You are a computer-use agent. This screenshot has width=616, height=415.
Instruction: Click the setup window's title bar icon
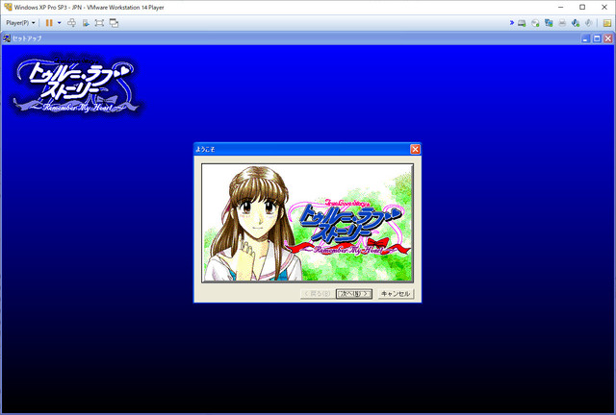(x=7, y=38)
